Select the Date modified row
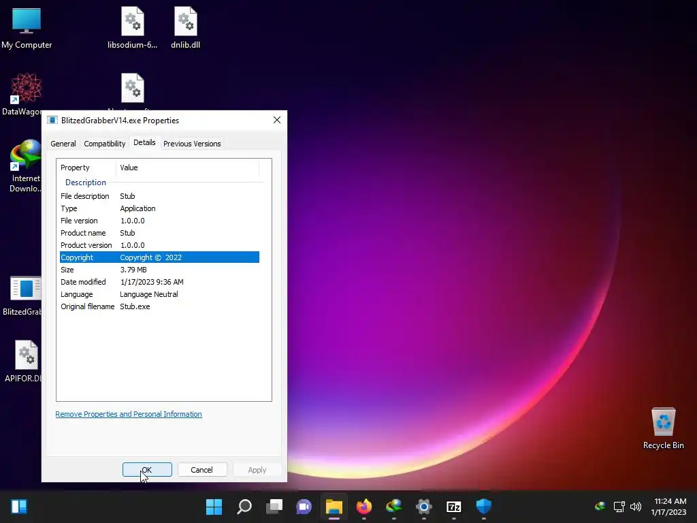The width and height of the screenshot is (697, 523). coord(159,282)
